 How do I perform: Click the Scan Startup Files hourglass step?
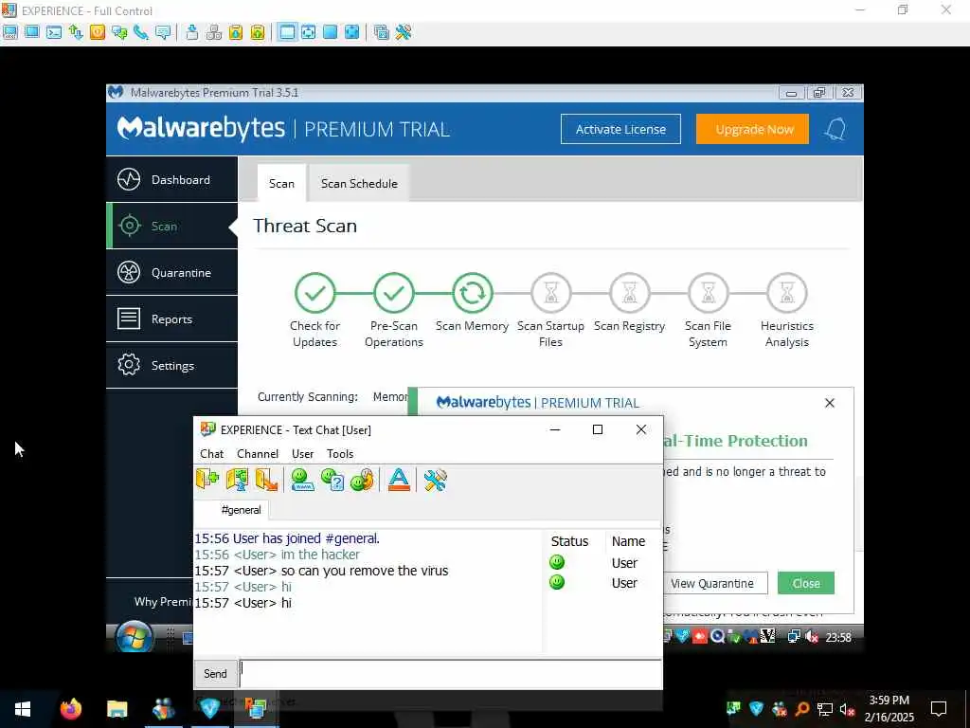pos(550,293)
